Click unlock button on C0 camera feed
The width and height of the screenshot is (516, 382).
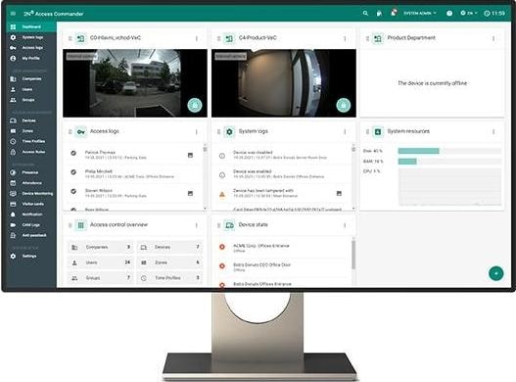pyautogui.click(x=195, y=105)
